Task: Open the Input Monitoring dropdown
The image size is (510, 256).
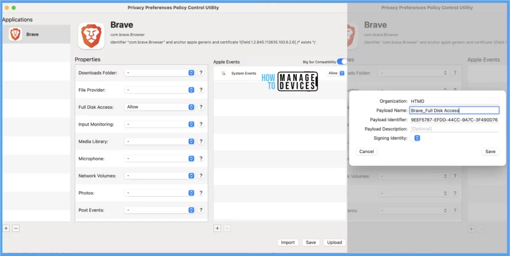Action: pos(159,124)
